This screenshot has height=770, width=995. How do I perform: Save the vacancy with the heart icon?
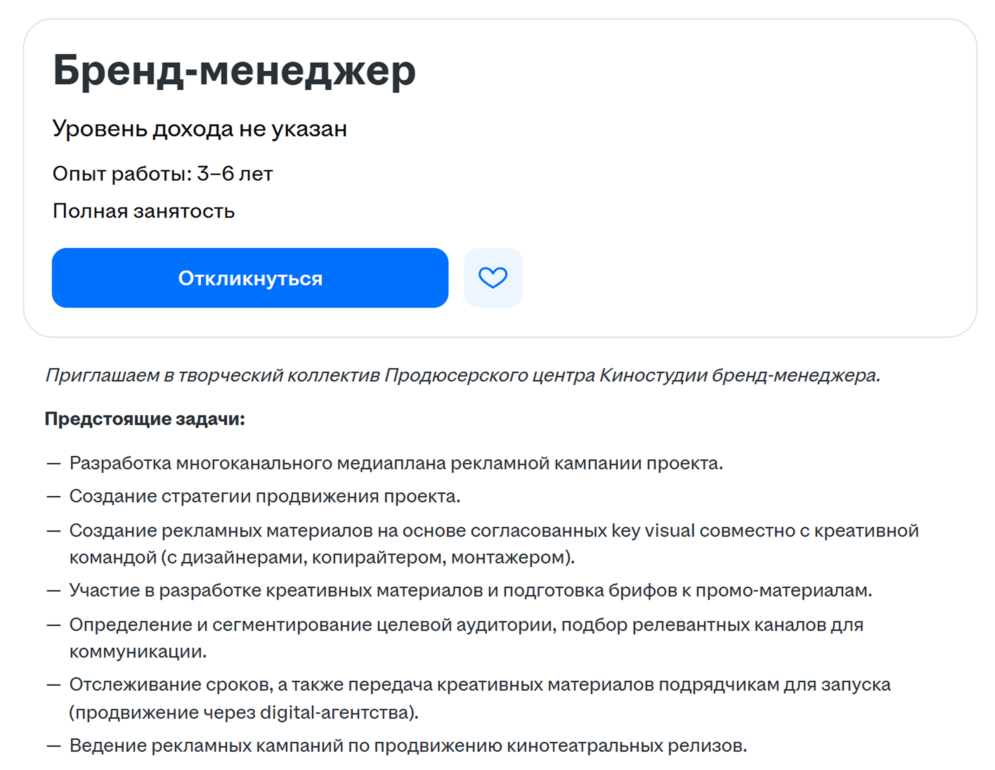(x=493, y=278)
